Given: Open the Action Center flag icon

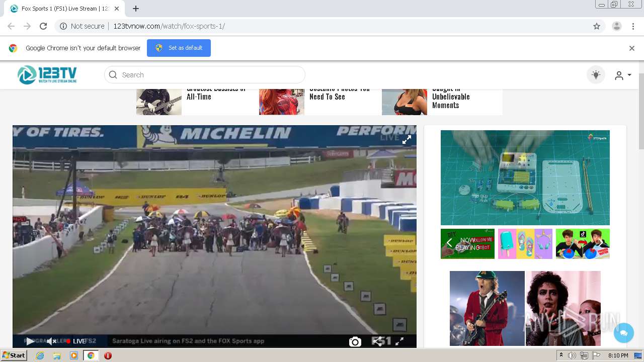Looking at the screenshot, I should tap(596, 355).
